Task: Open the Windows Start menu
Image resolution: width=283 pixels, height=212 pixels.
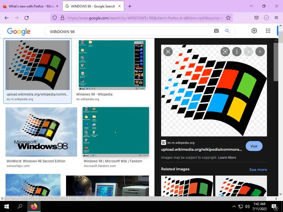Action: tap(7, 206)
